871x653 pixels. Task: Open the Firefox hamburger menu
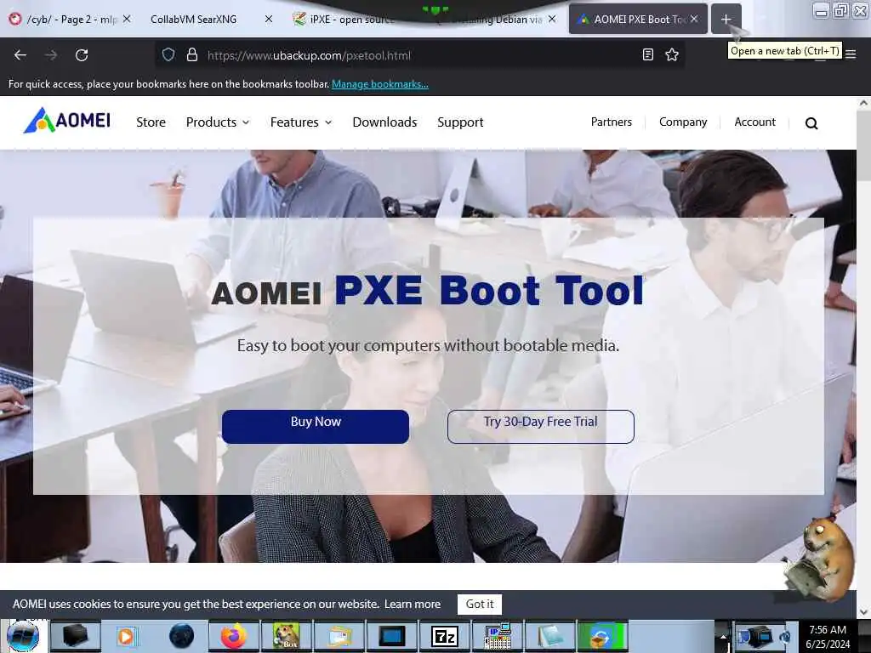point(851,54)
